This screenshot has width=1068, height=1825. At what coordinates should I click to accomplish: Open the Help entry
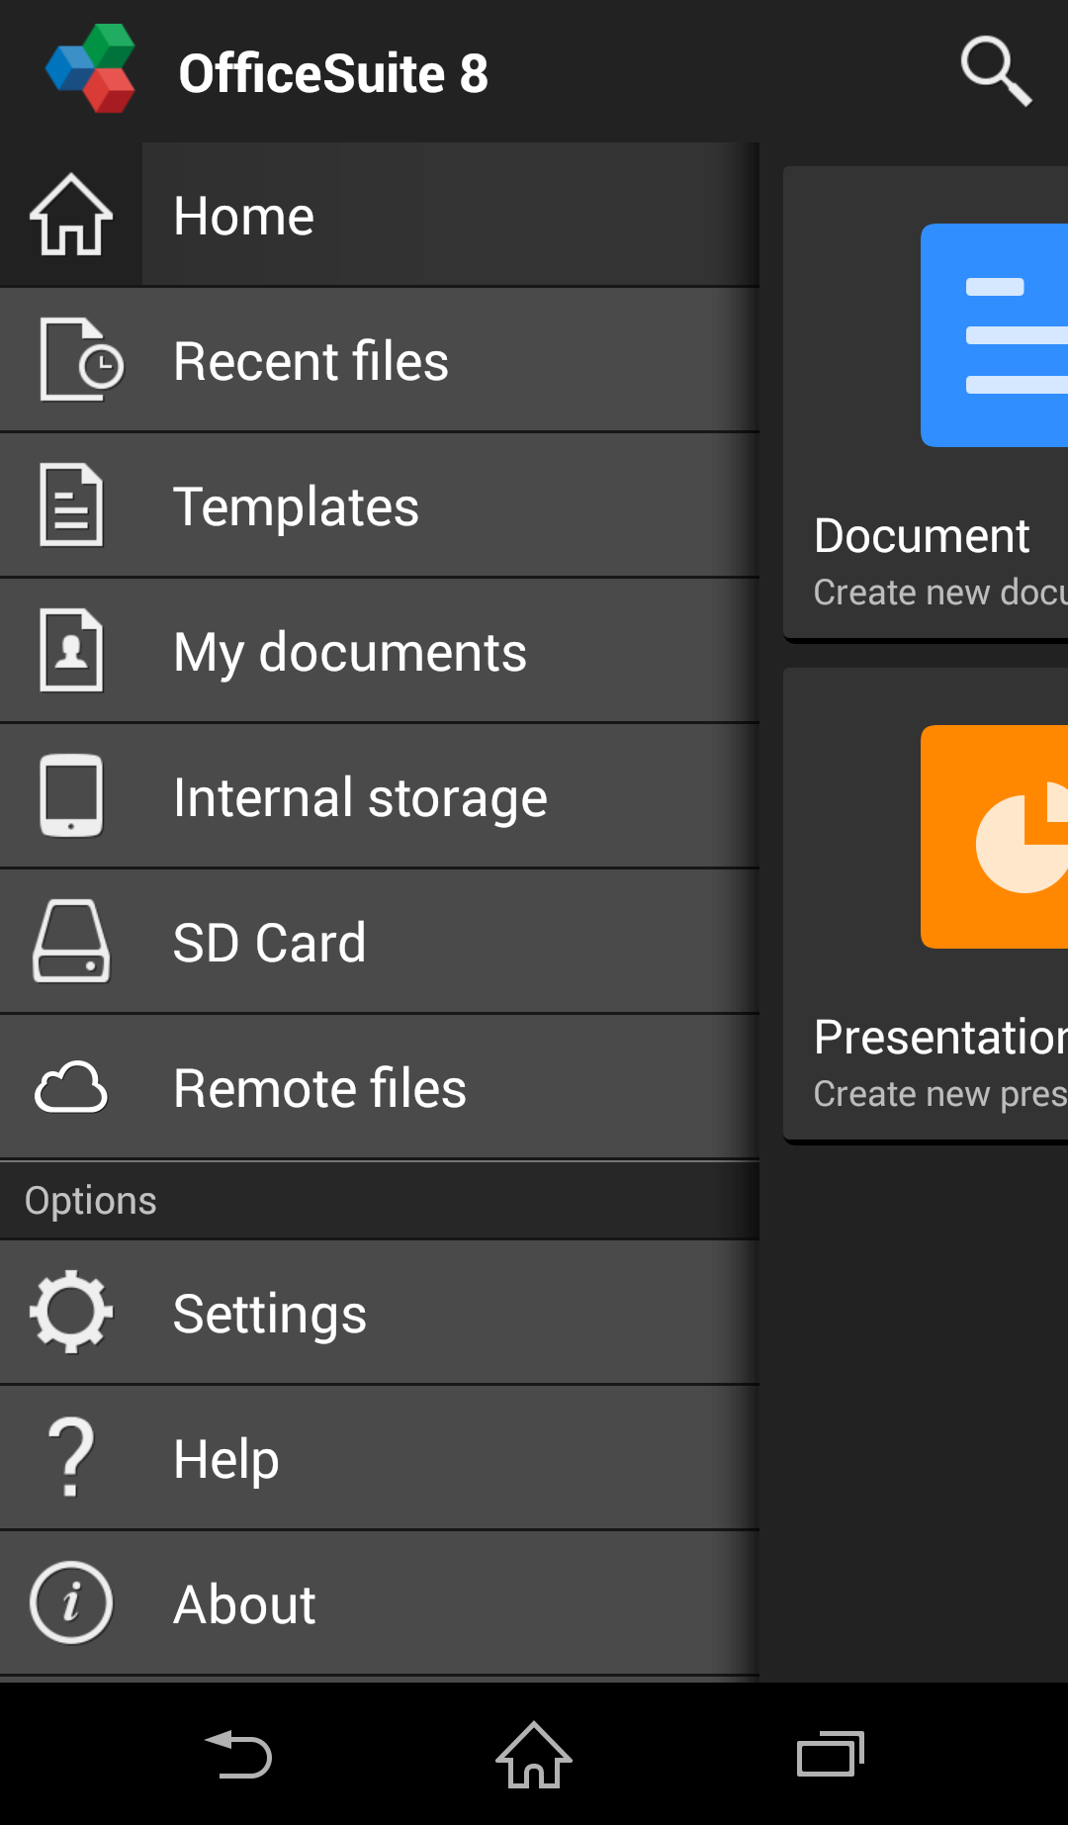380,1458
